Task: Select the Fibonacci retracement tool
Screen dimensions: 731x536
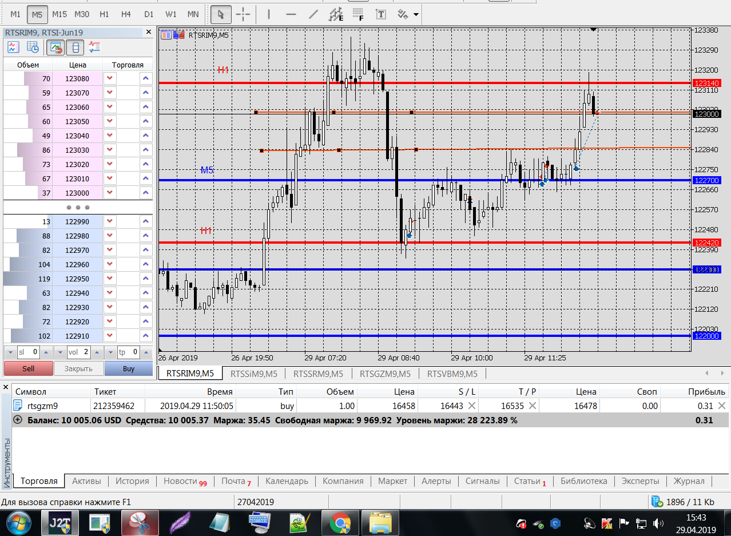Action: click(x=358, y=14)
